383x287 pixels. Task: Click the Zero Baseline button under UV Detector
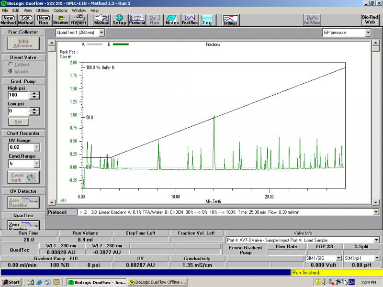[x=23, y=202]
